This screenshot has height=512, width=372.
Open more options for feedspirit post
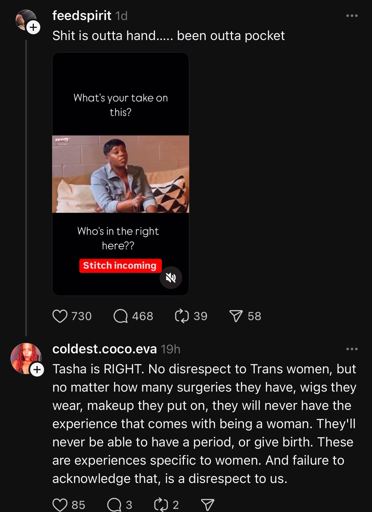tap(352, 16)
